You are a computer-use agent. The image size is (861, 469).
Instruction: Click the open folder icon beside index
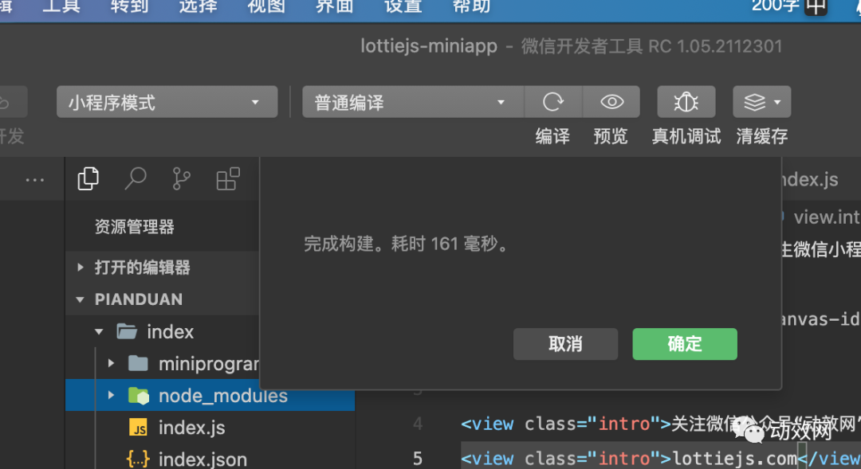click(x=127, y=331)
